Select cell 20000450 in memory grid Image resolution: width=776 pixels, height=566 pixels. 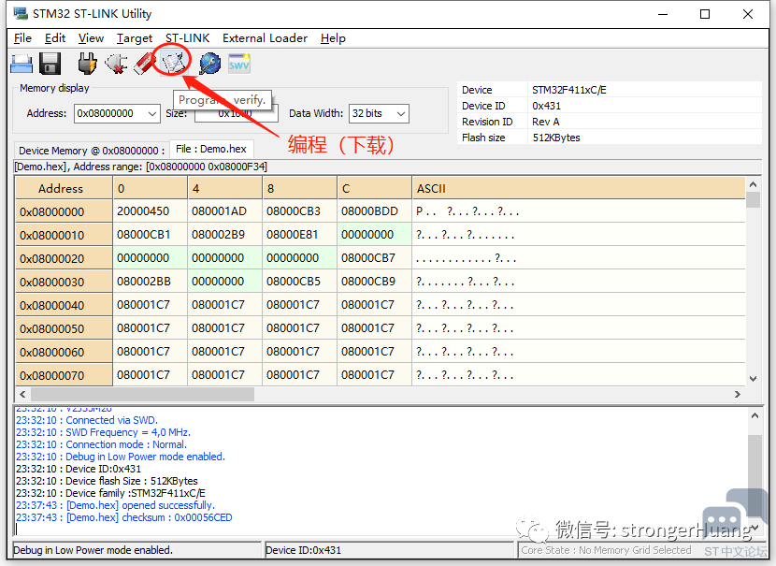click(150, 211)
